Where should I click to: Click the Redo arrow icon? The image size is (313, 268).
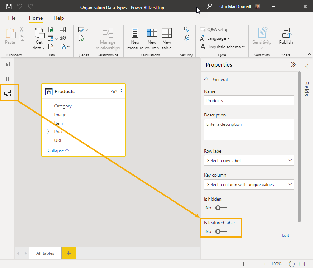[30, 6]
